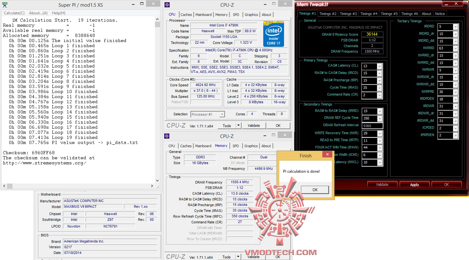Click Super PI horizontal scrollbar right arrow
This screenshot has width=469, height=260.
click(152, 186)
